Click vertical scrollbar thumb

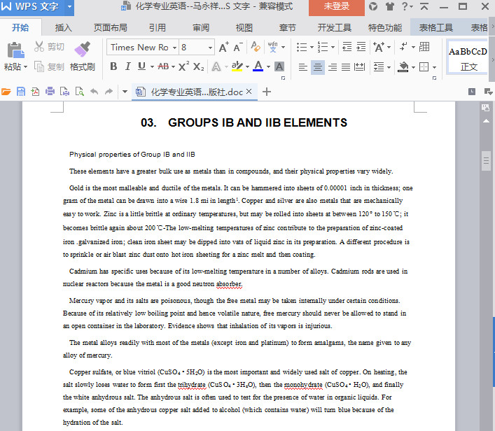click(486, 161)
